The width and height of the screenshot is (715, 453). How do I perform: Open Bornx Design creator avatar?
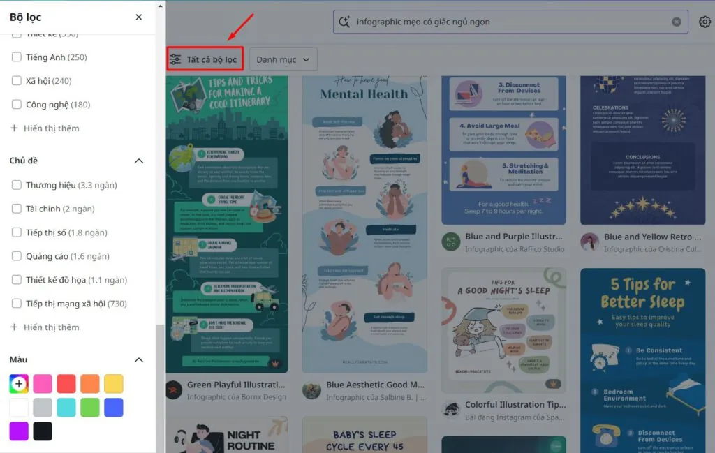174,390
